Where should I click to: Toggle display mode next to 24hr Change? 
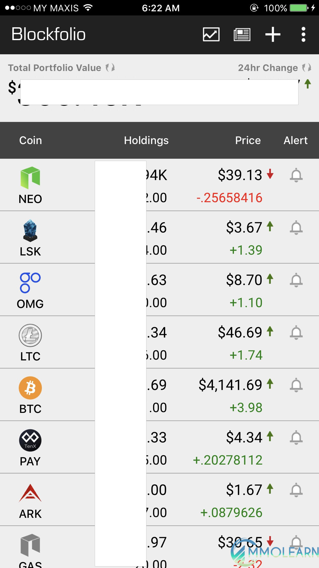tap(307, 68)
